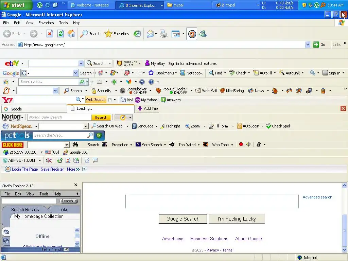348x261 pixels.
Task: Open the IE Tools menu
Action: click(63, 23)
